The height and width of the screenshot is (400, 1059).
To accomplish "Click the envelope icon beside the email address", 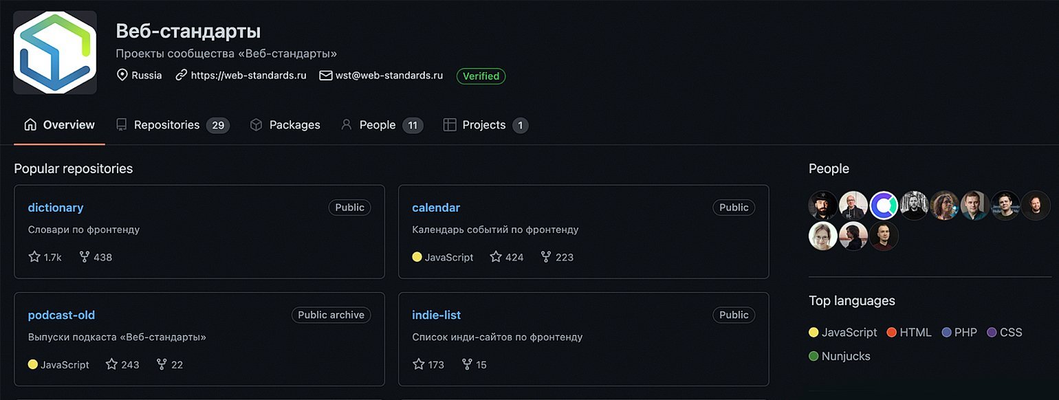I will [326, 76].
